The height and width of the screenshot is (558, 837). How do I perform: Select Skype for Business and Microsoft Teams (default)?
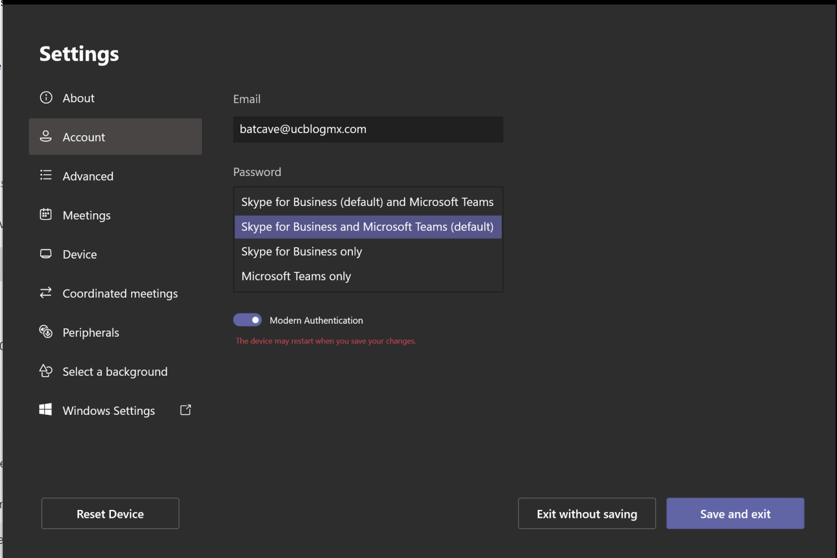click(368, 227)
